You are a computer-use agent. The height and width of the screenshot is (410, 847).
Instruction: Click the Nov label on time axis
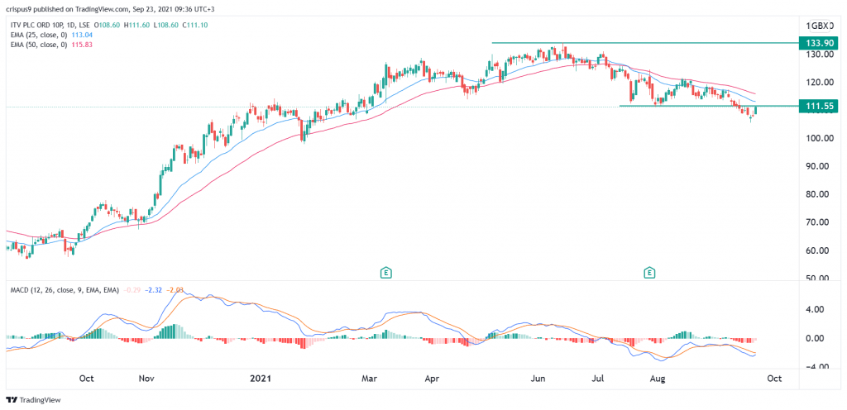point(146,379)
